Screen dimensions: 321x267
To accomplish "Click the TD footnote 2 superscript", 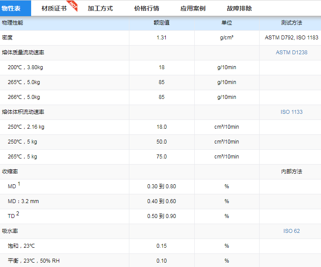I will click(x=18, y=214).
